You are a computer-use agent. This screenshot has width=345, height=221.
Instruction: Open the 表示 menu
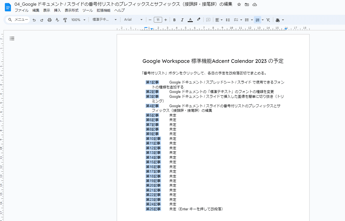[x=47, y=10]
